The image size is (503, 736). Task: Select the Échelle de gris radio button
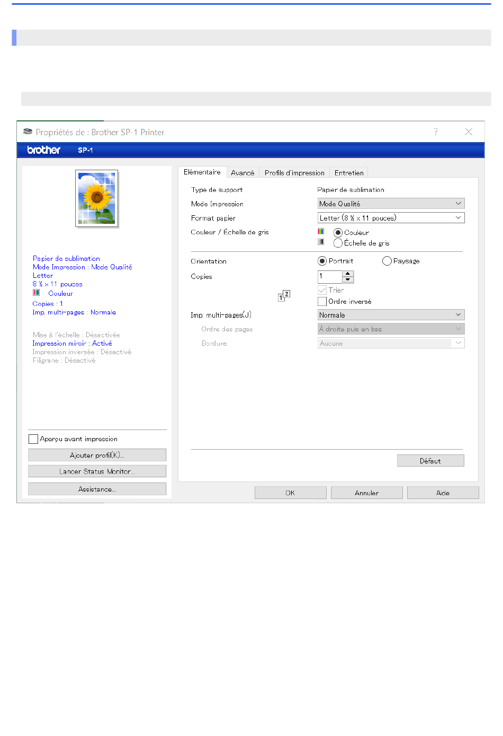tap(338, 243)
